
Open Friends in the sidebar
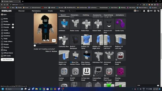(x=6, y=27)
